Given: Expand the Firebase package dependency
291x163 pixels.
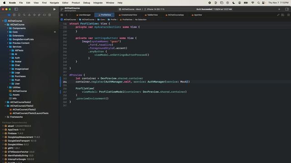Looking at the screenshot, I should (x=3, y=134).
